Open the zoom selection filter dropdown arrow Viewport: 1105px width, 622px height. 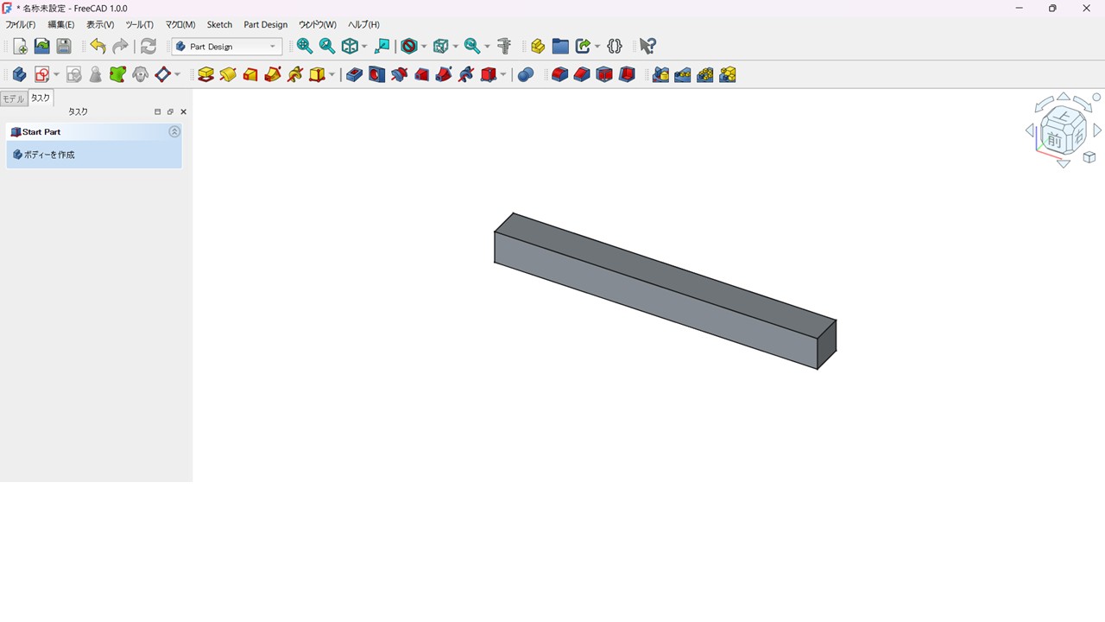click(487, 47)
